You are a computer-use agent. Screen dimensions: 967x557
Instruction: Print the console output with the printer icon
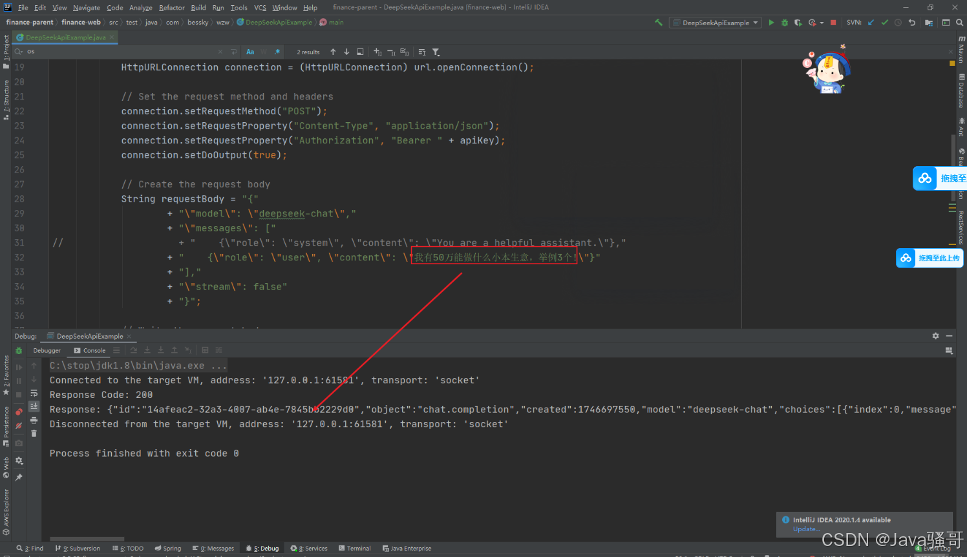point(34,420)
